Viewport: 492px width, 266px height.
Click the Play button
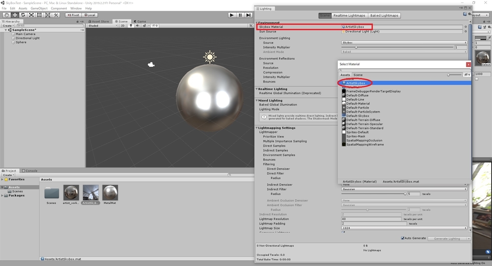point(232,15)
